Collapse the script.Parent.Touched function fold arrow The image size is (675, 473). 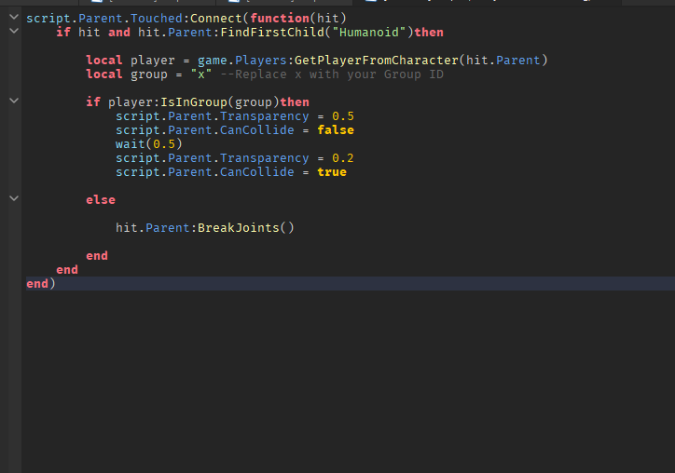click(x=13, y=18)
